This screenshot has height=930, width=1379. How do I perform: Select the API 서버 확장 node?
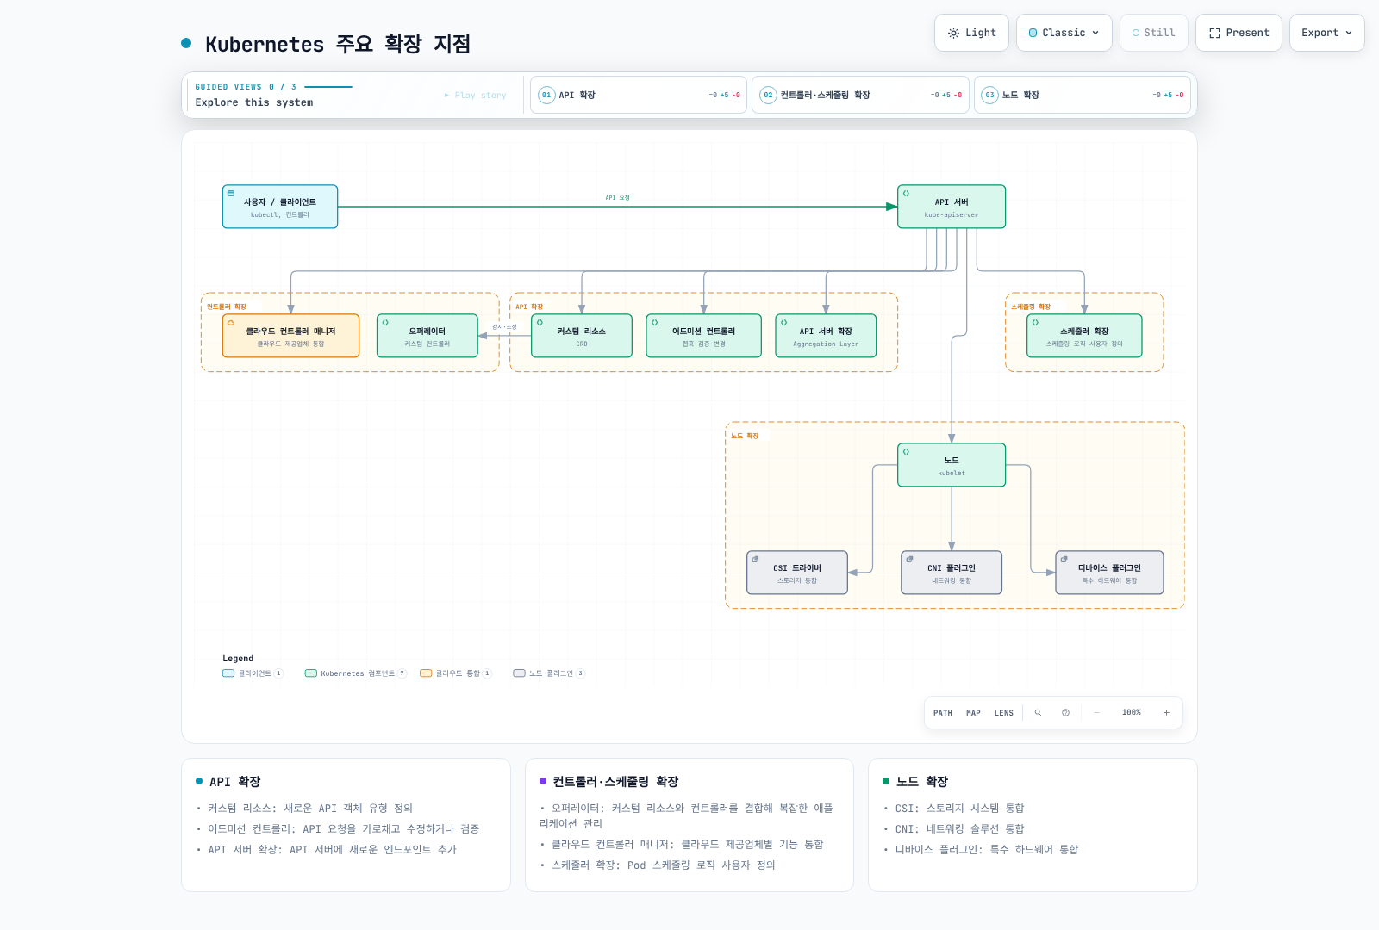point(826,336)
